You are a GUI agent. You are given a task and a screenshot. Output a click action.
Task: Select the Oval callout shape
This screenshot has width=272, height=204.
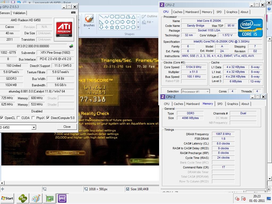[128, 27]
